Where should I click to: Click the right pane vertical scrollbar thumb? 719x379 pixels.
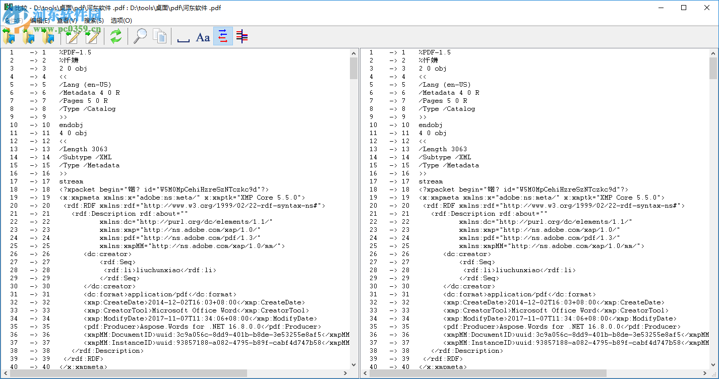click(713, 68)
